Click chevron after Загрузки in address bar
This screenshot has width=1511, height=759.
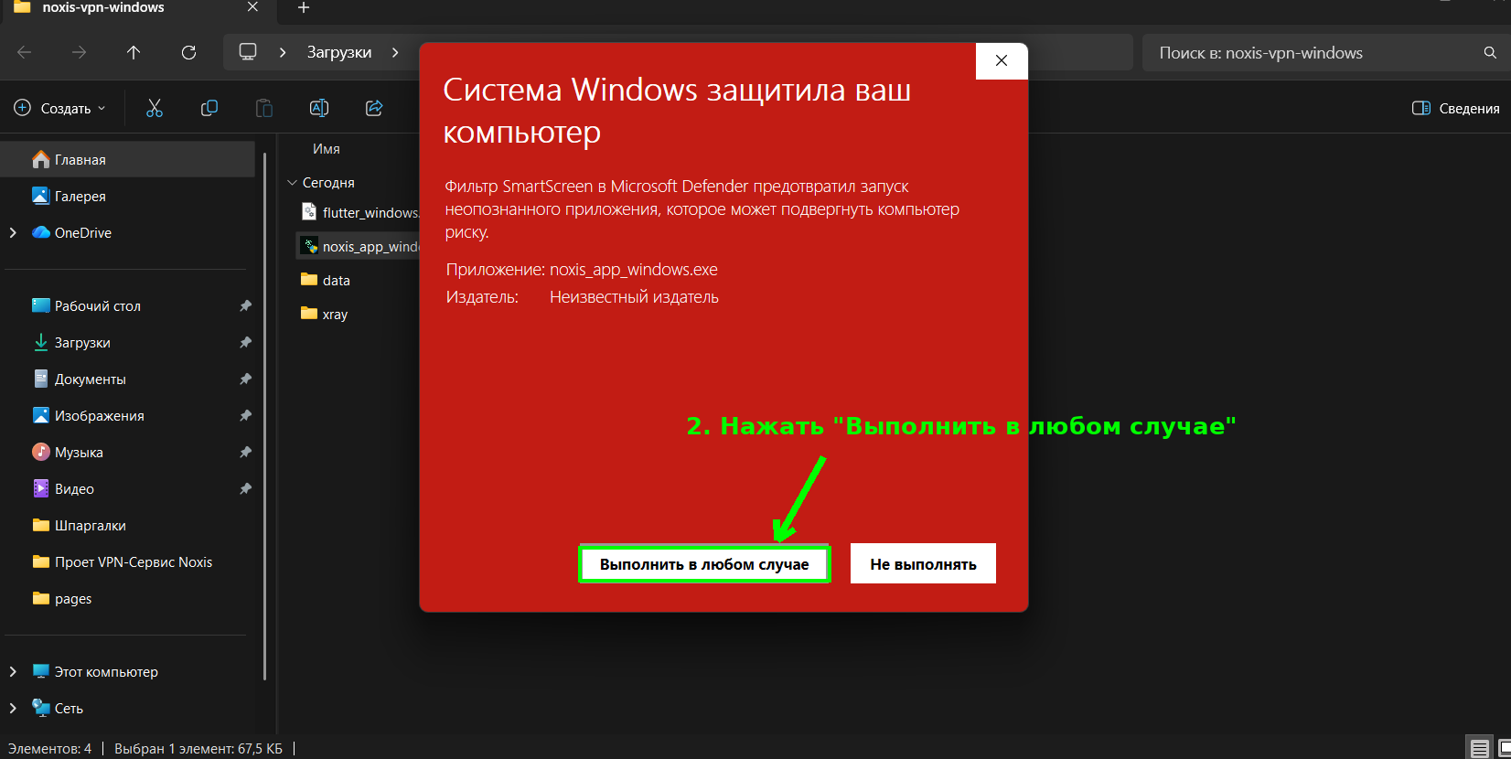(x=395, y=52)
